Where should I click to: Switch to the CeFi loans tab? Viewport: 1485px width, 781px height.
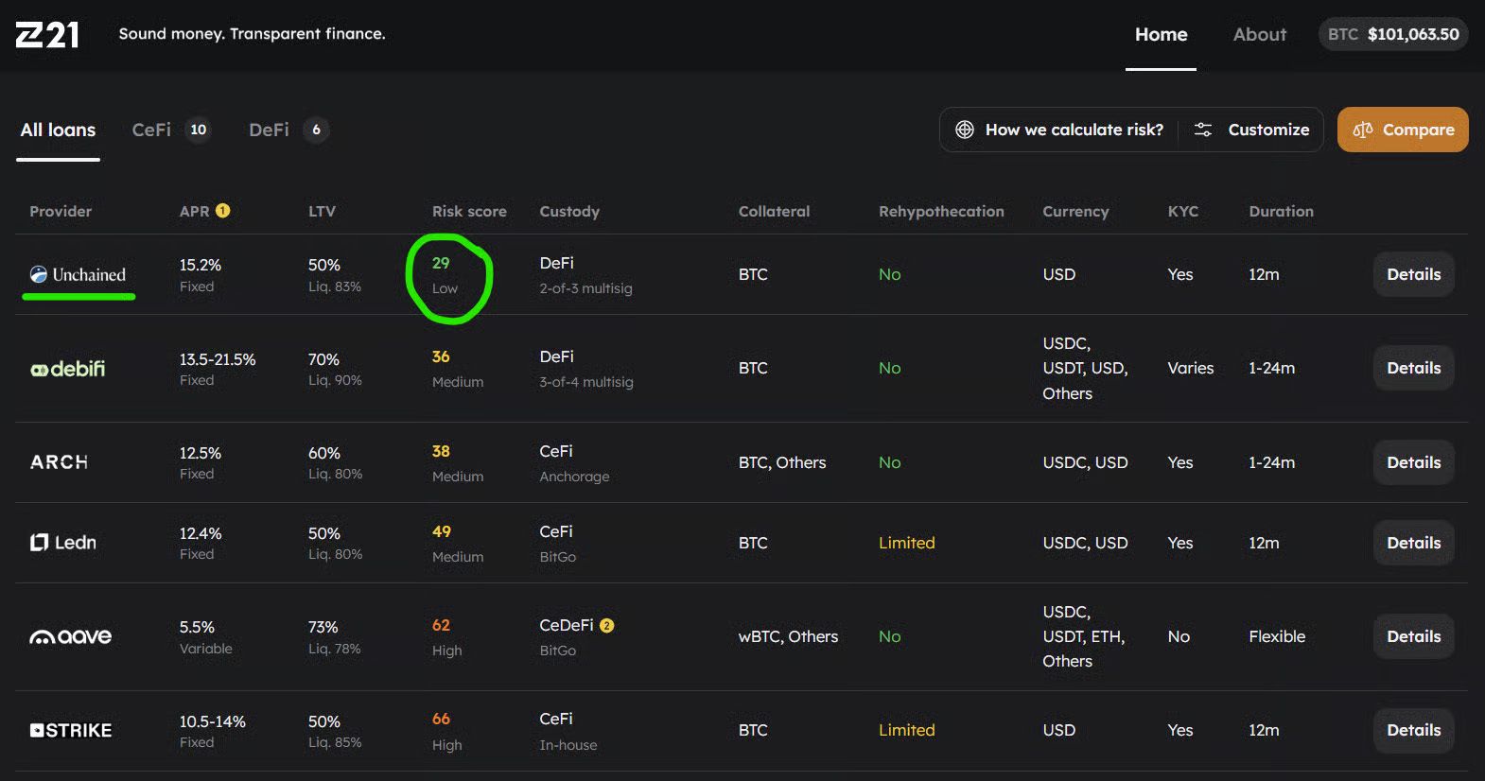(x=171, y=130)
